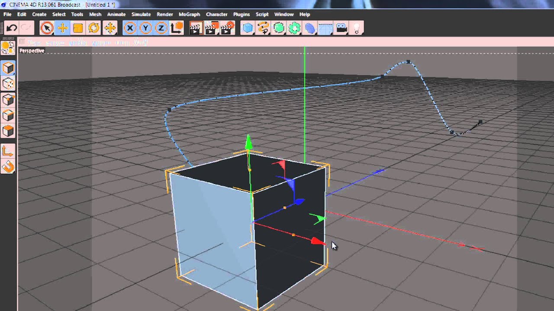
Task: Open the File menu
Action: pyautogui.click(x=7, y=14)
